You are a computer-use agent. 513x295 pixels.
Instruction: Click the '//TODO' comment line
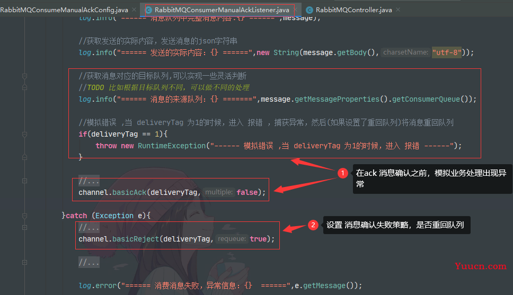(x=164, y=87)
